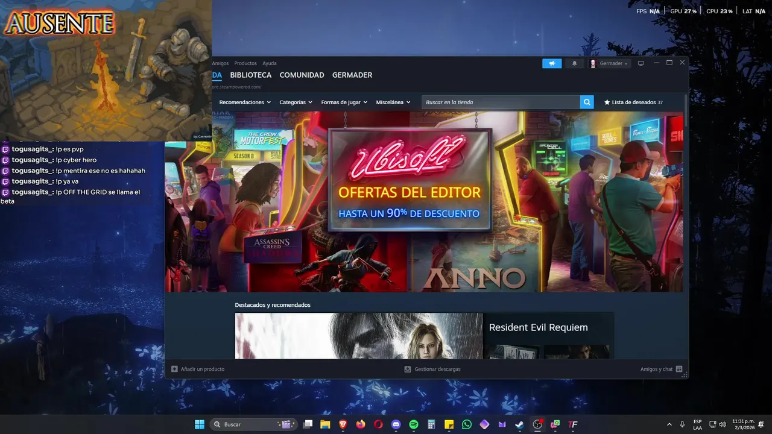Click the store search magnifier button
772x434 pixels.
point(587,102)
